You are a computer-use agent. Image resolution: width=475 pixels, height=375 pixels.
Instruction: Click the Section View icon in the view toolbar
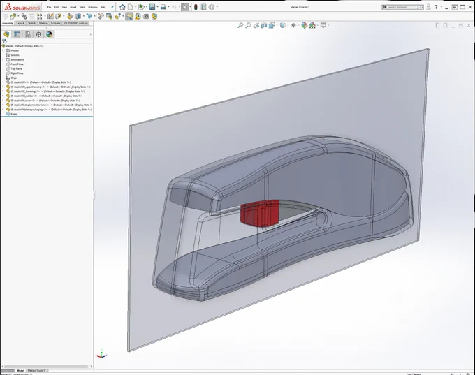tap(264, 25)
